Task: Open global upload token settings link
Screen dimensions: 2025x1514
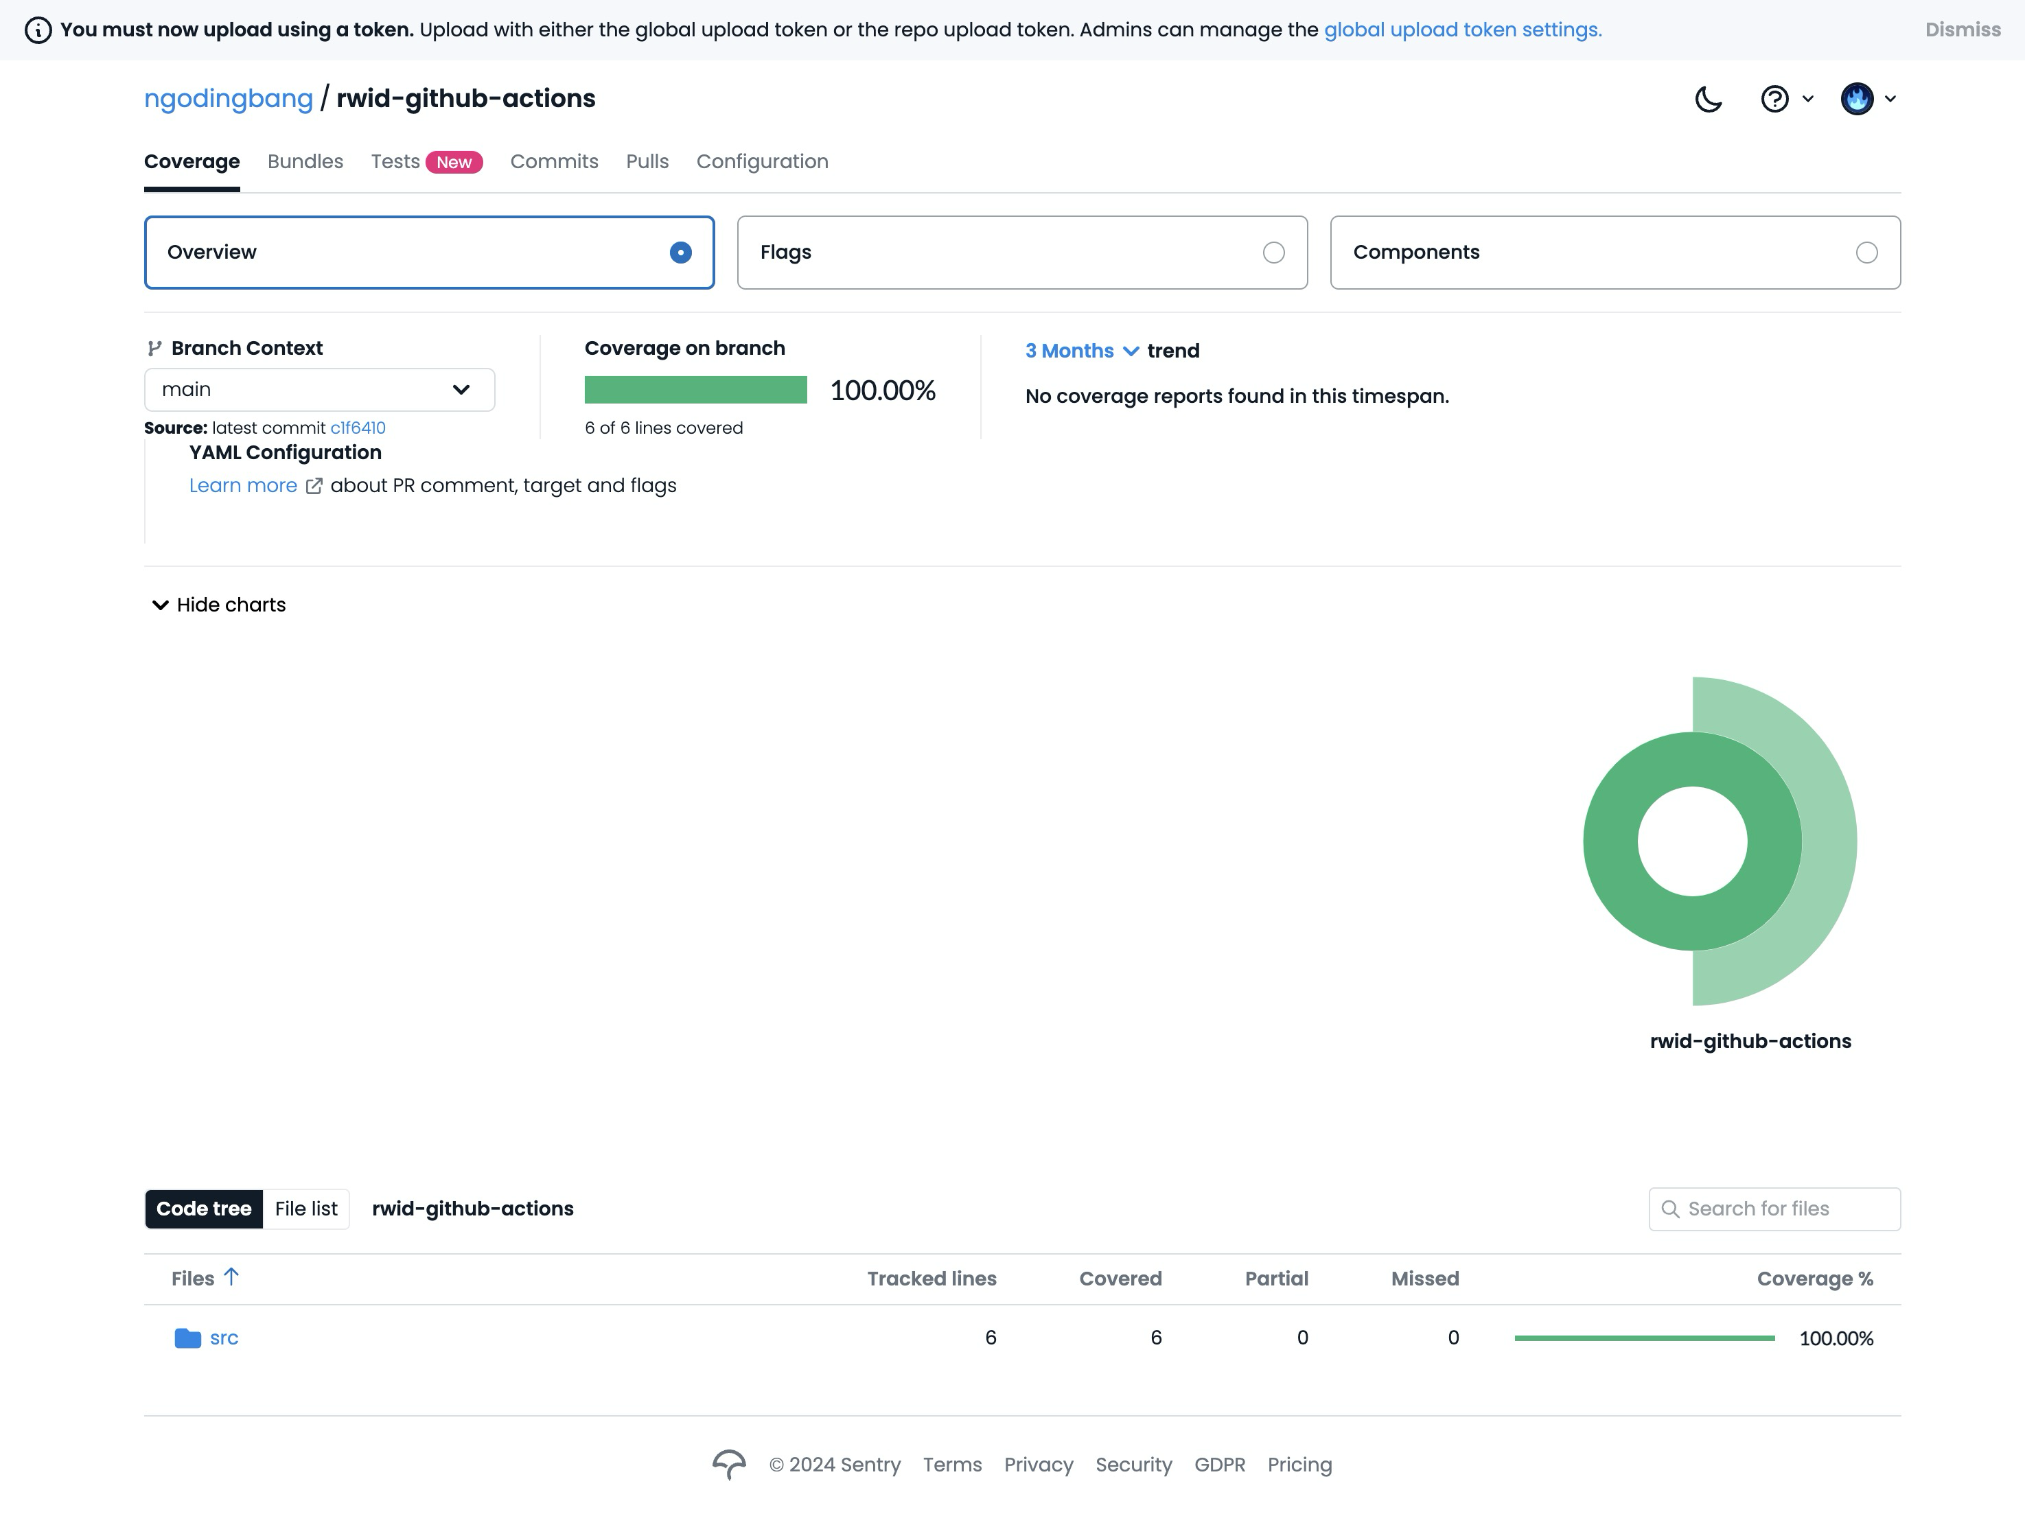Action: coord(1463,30)
